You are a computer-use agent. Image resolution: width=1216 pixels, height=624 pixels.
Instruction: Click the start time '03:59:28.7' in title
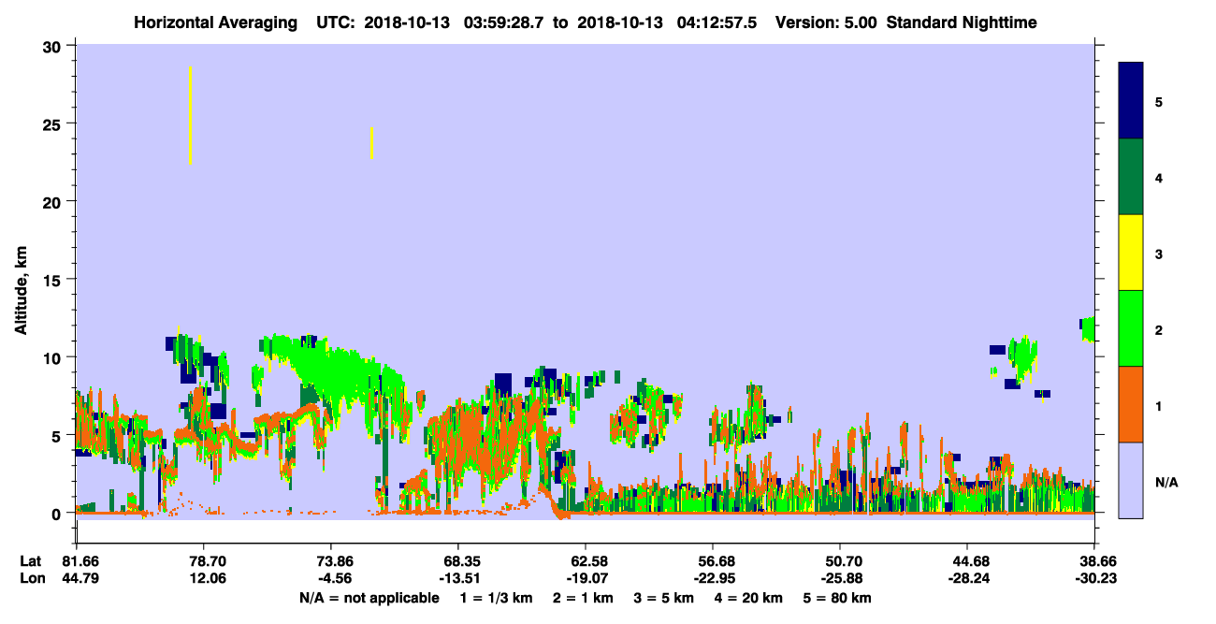pyautogui.click(x=504, y=22)
